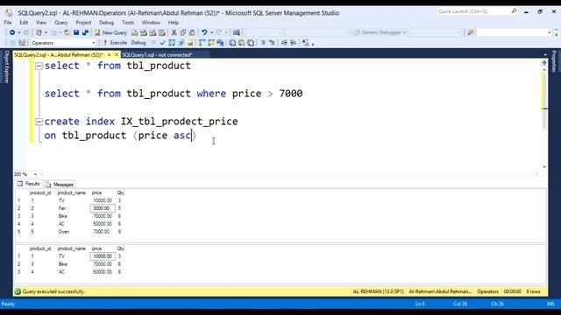This screenshot has width=561, height=315.
Task: Click the Save All toolbar icon
Action: [x=85, y=32]
